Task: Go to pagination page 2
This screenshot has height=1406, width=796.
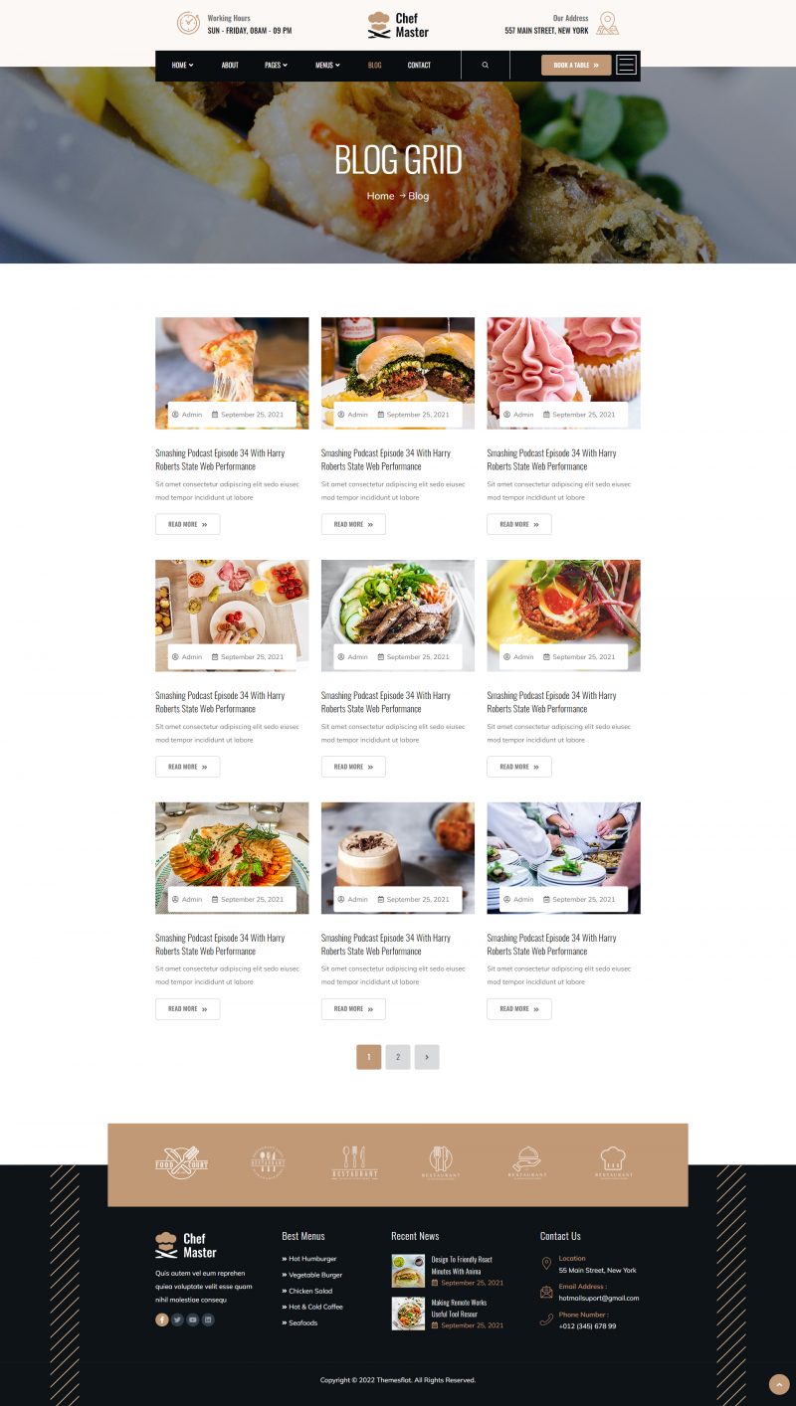Action: (x=397, y=1056)
